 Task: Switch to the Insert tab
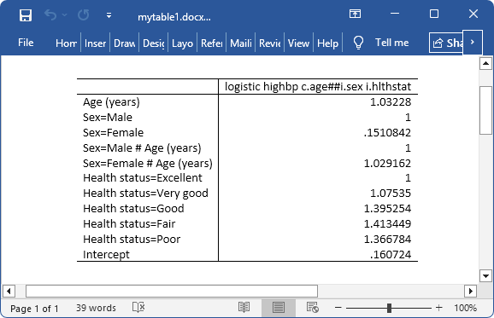(x=95, y=43)
